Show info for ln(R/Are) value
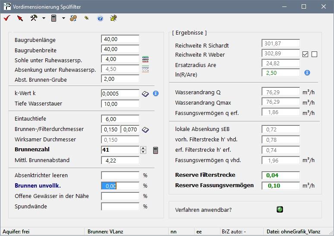This screenshot has width=334, height=236. point(307,73)
